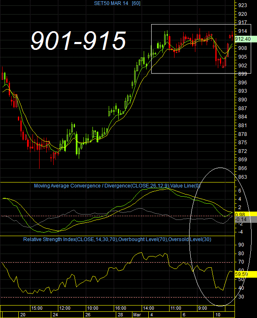Click the 890 price scale label

tap(242, 100)
